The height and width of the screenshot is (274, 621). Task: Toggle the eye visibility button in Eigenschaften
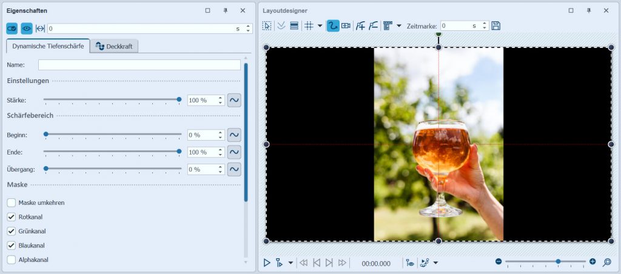27,28
